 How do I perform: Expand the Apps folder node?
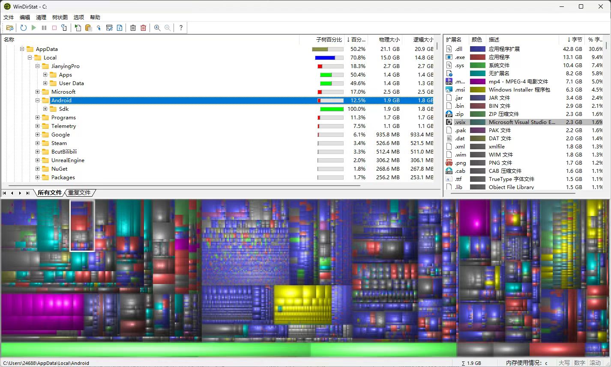(45, 75)
